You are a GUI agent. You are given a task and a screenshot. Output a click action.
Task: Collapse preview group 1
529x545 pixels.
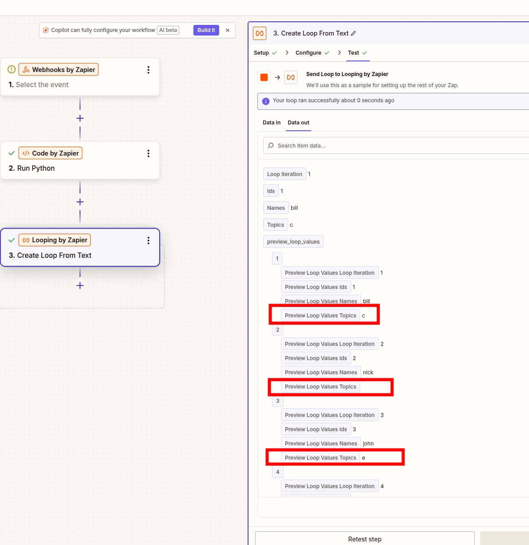pos(277,259)
